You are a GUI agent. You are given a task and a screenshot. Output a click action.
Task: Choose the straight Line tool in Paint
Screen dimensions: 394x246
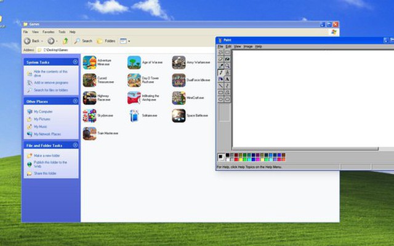(220, 86)
